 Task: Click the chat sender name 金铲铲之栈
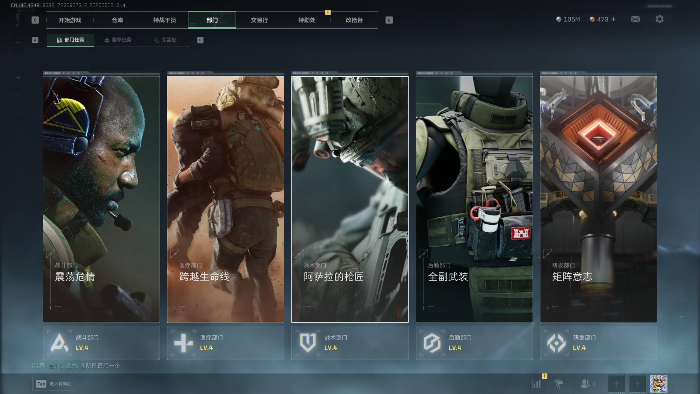click(x=63, y=366)
